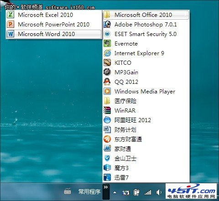Click the Adobe Photoshop 7.0.1 icon

[107, 24]
